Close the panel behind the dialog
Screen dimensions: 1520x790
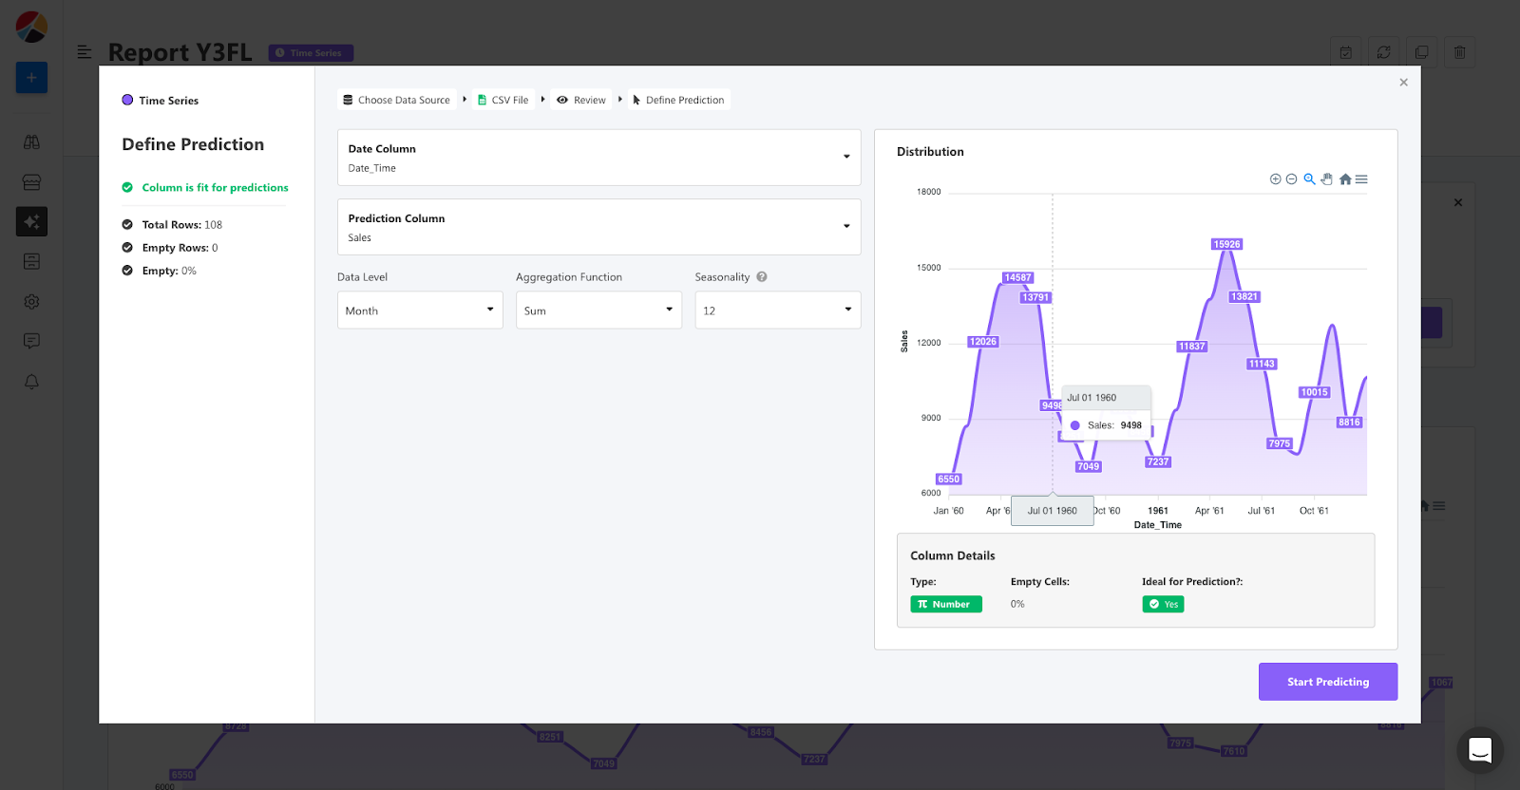pos(1458,202)
